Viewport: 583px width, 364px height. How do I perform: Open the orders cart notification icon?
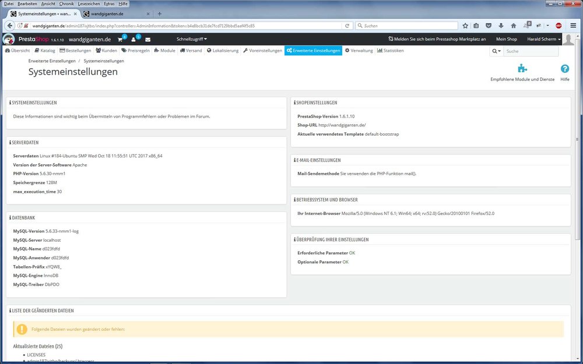[120, 40]
